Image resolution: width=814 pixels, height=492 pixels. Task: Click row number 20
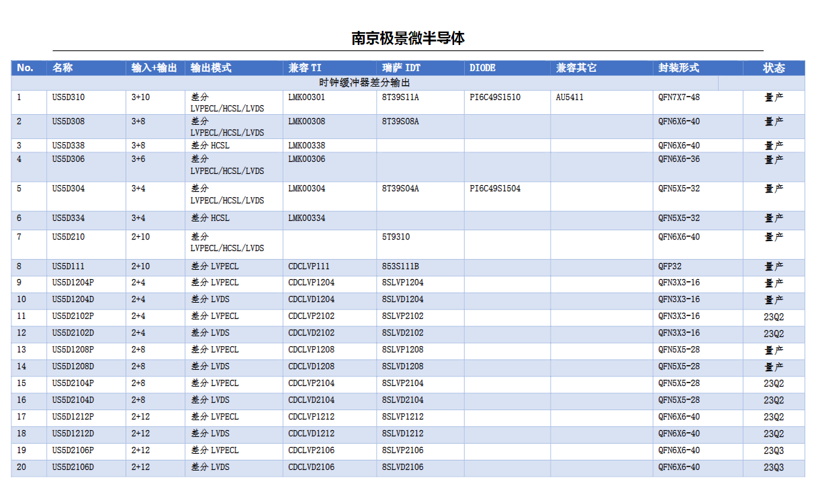[21, 467]
